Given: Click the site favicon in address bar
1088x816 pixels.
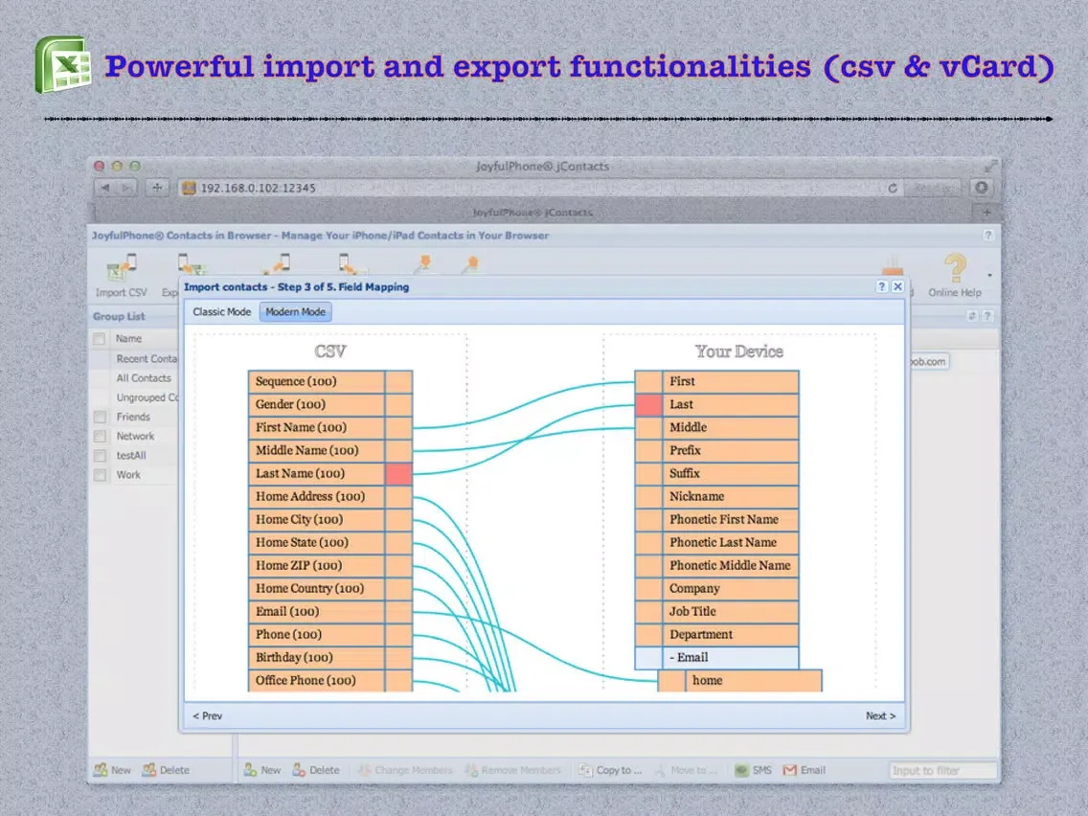Looking at the screenshot, I should click(x=189, y=188).
